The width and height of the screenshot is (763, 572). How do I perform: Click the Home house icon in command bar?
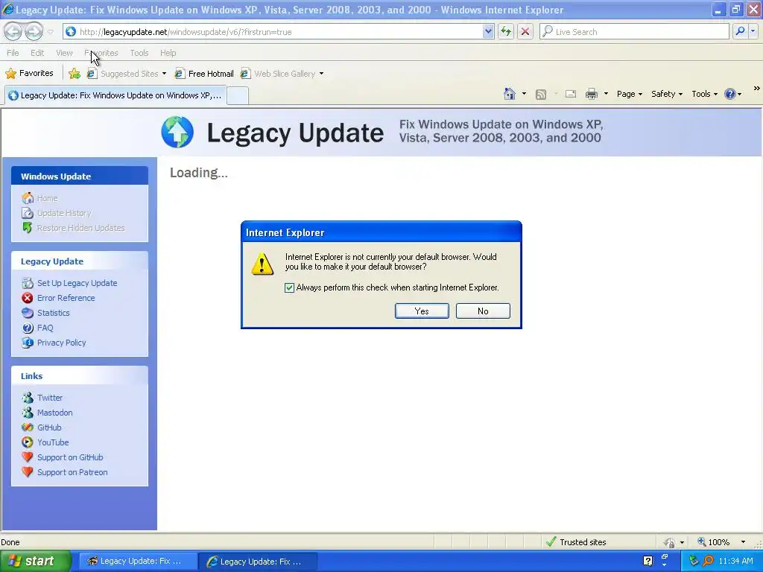pos(510,94)
